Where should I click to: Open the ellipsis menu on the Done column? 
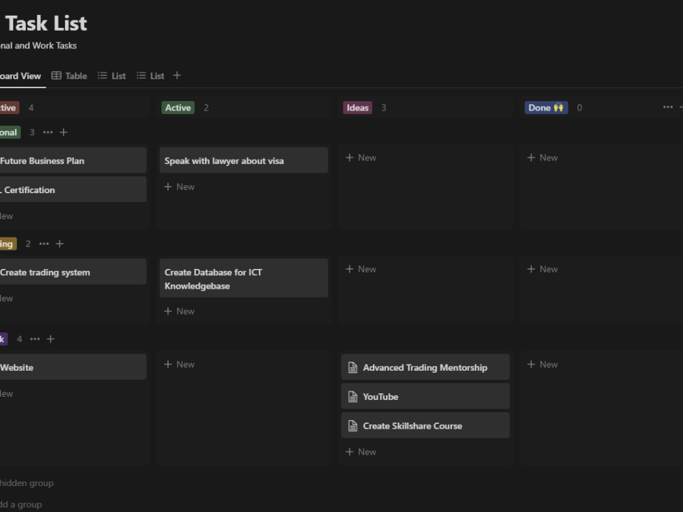coord(667,107)
